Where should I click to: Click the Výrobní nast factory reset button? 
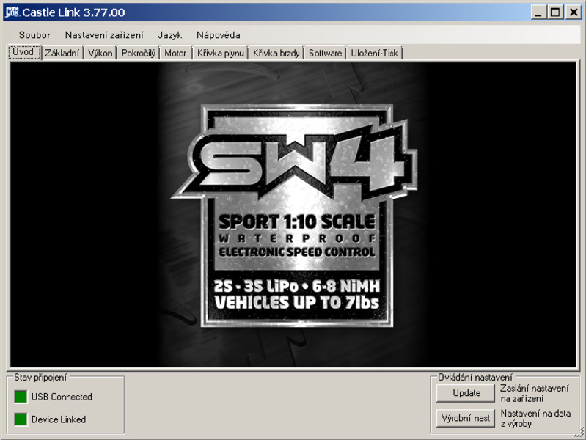pos(465,418)
